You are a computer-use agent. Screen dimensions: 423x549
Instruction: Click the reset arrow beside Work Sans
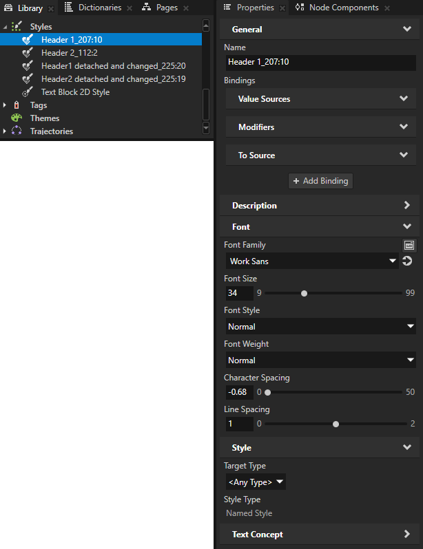click(x=407, y=261)
